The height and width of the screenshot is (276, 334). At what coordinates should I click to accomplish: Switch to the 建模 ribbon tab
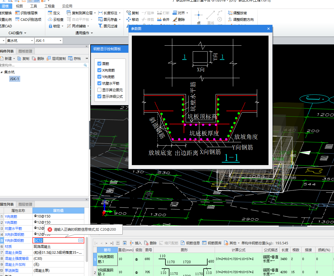[x=5, y=6]
